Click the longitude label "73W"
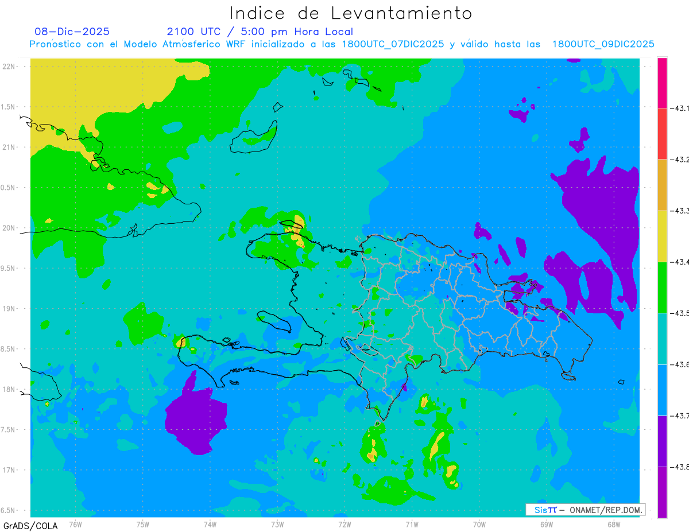689x532 pixels. pyautogui.click(x=277, y=524)
